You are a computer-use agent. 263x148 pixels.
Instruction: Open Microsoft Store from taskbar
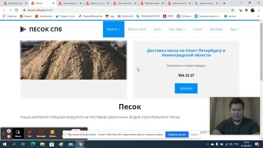coord(51,144)
